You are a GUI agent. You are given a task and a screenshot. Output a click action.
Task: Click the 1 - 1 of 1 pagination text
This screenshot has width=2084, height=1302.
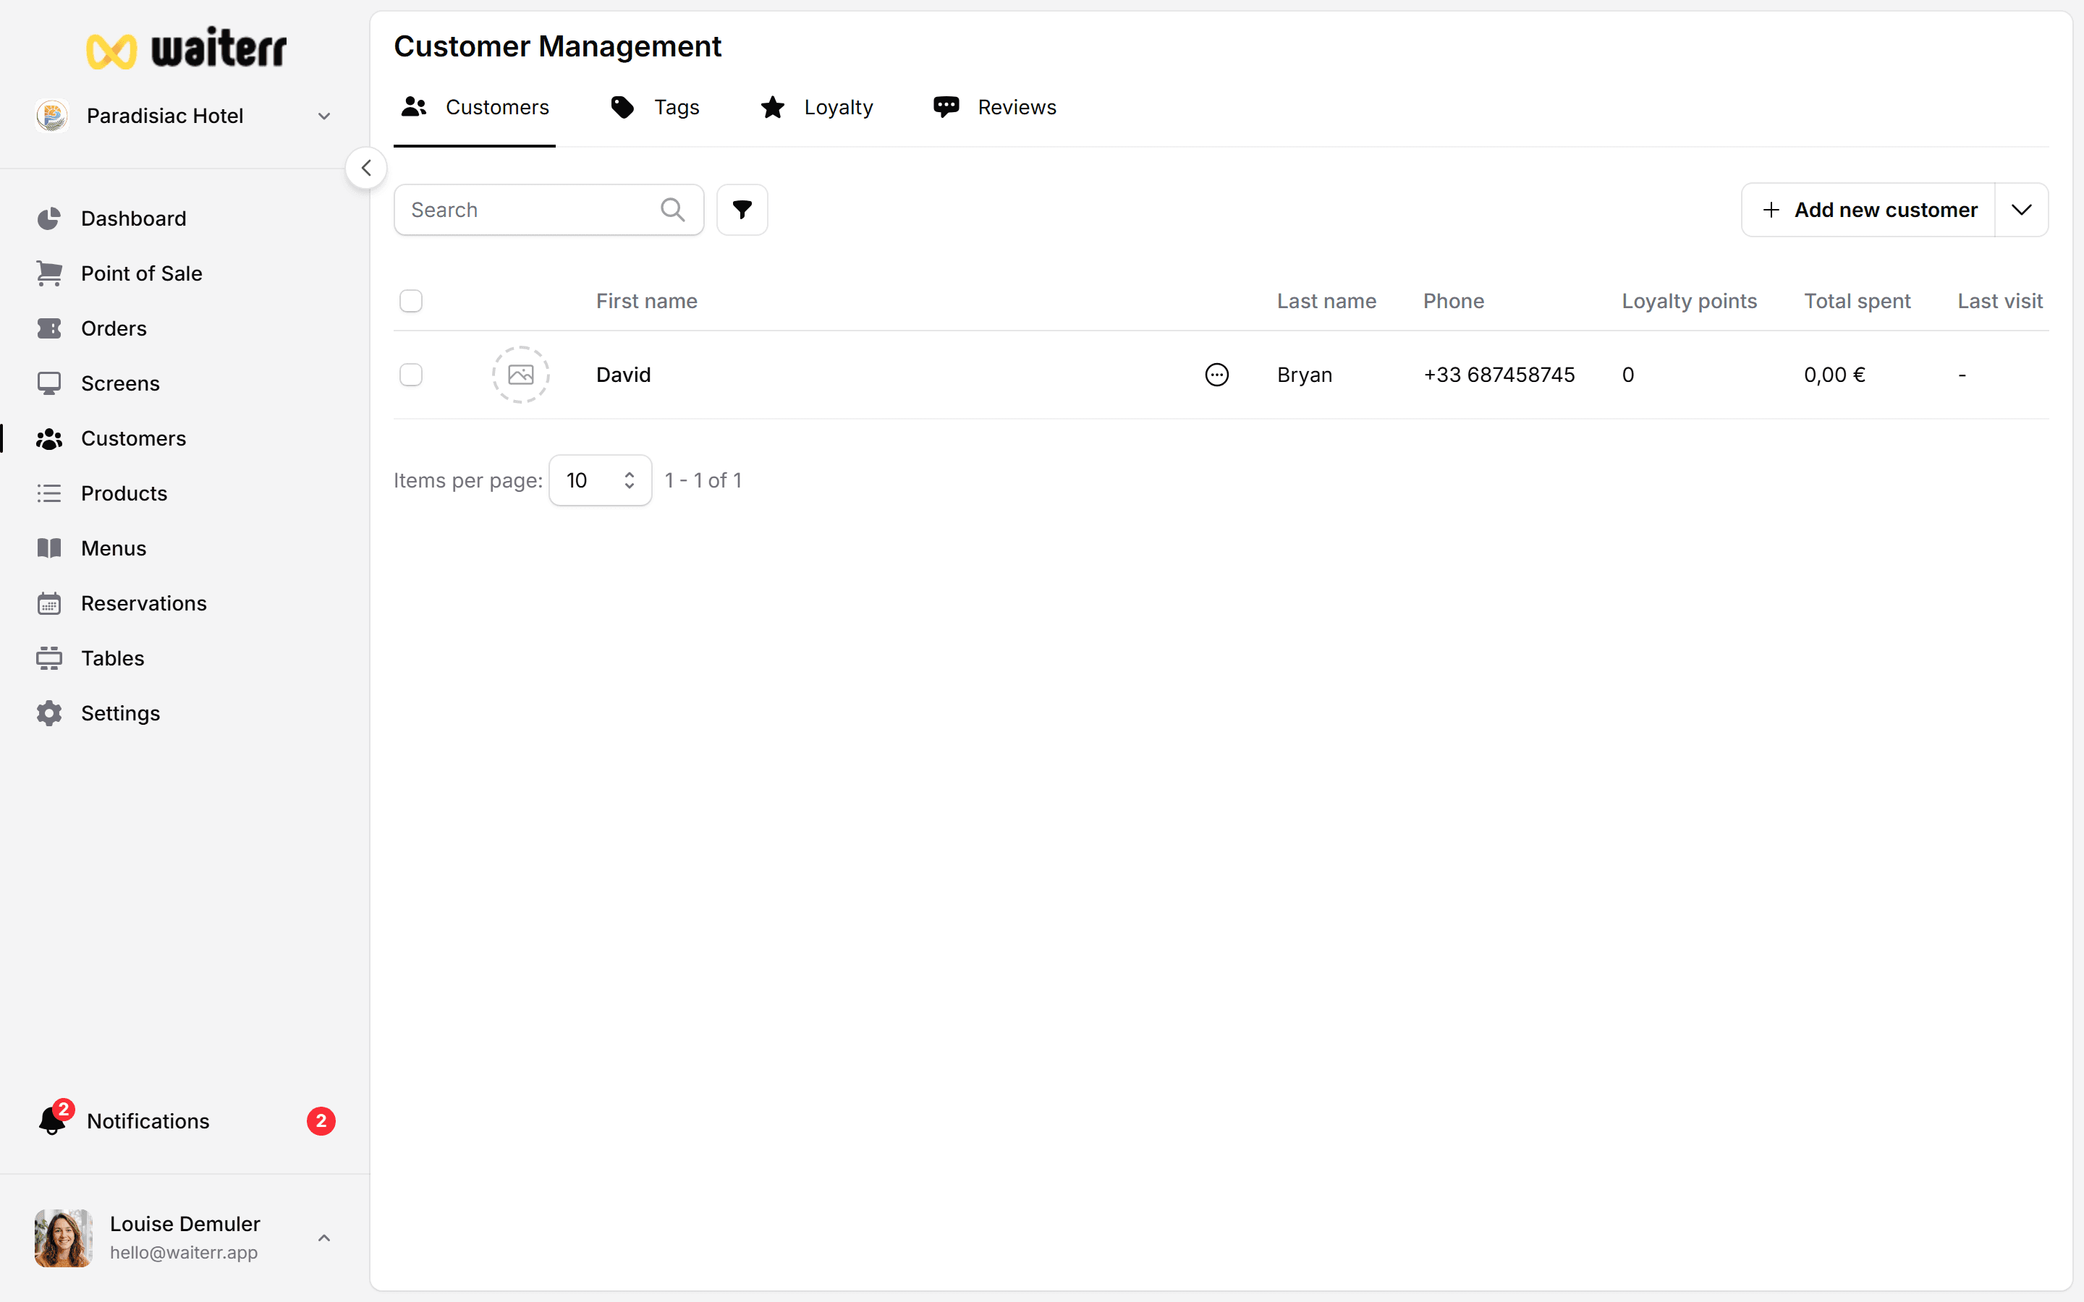click(703, 480)
